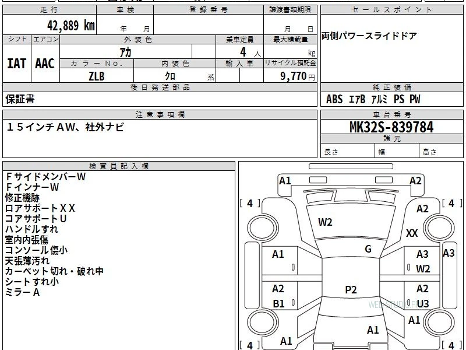Select the interior color クロ
The height and width of the screenshot is (350, 466).
170,76
